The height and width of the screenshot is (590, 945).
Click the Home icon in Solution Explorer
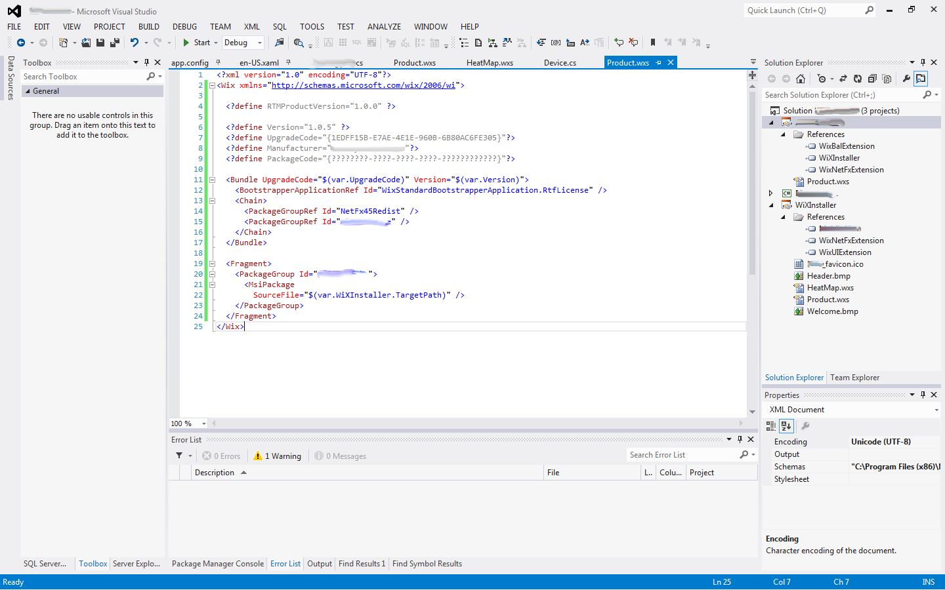[x=801, y=79]
